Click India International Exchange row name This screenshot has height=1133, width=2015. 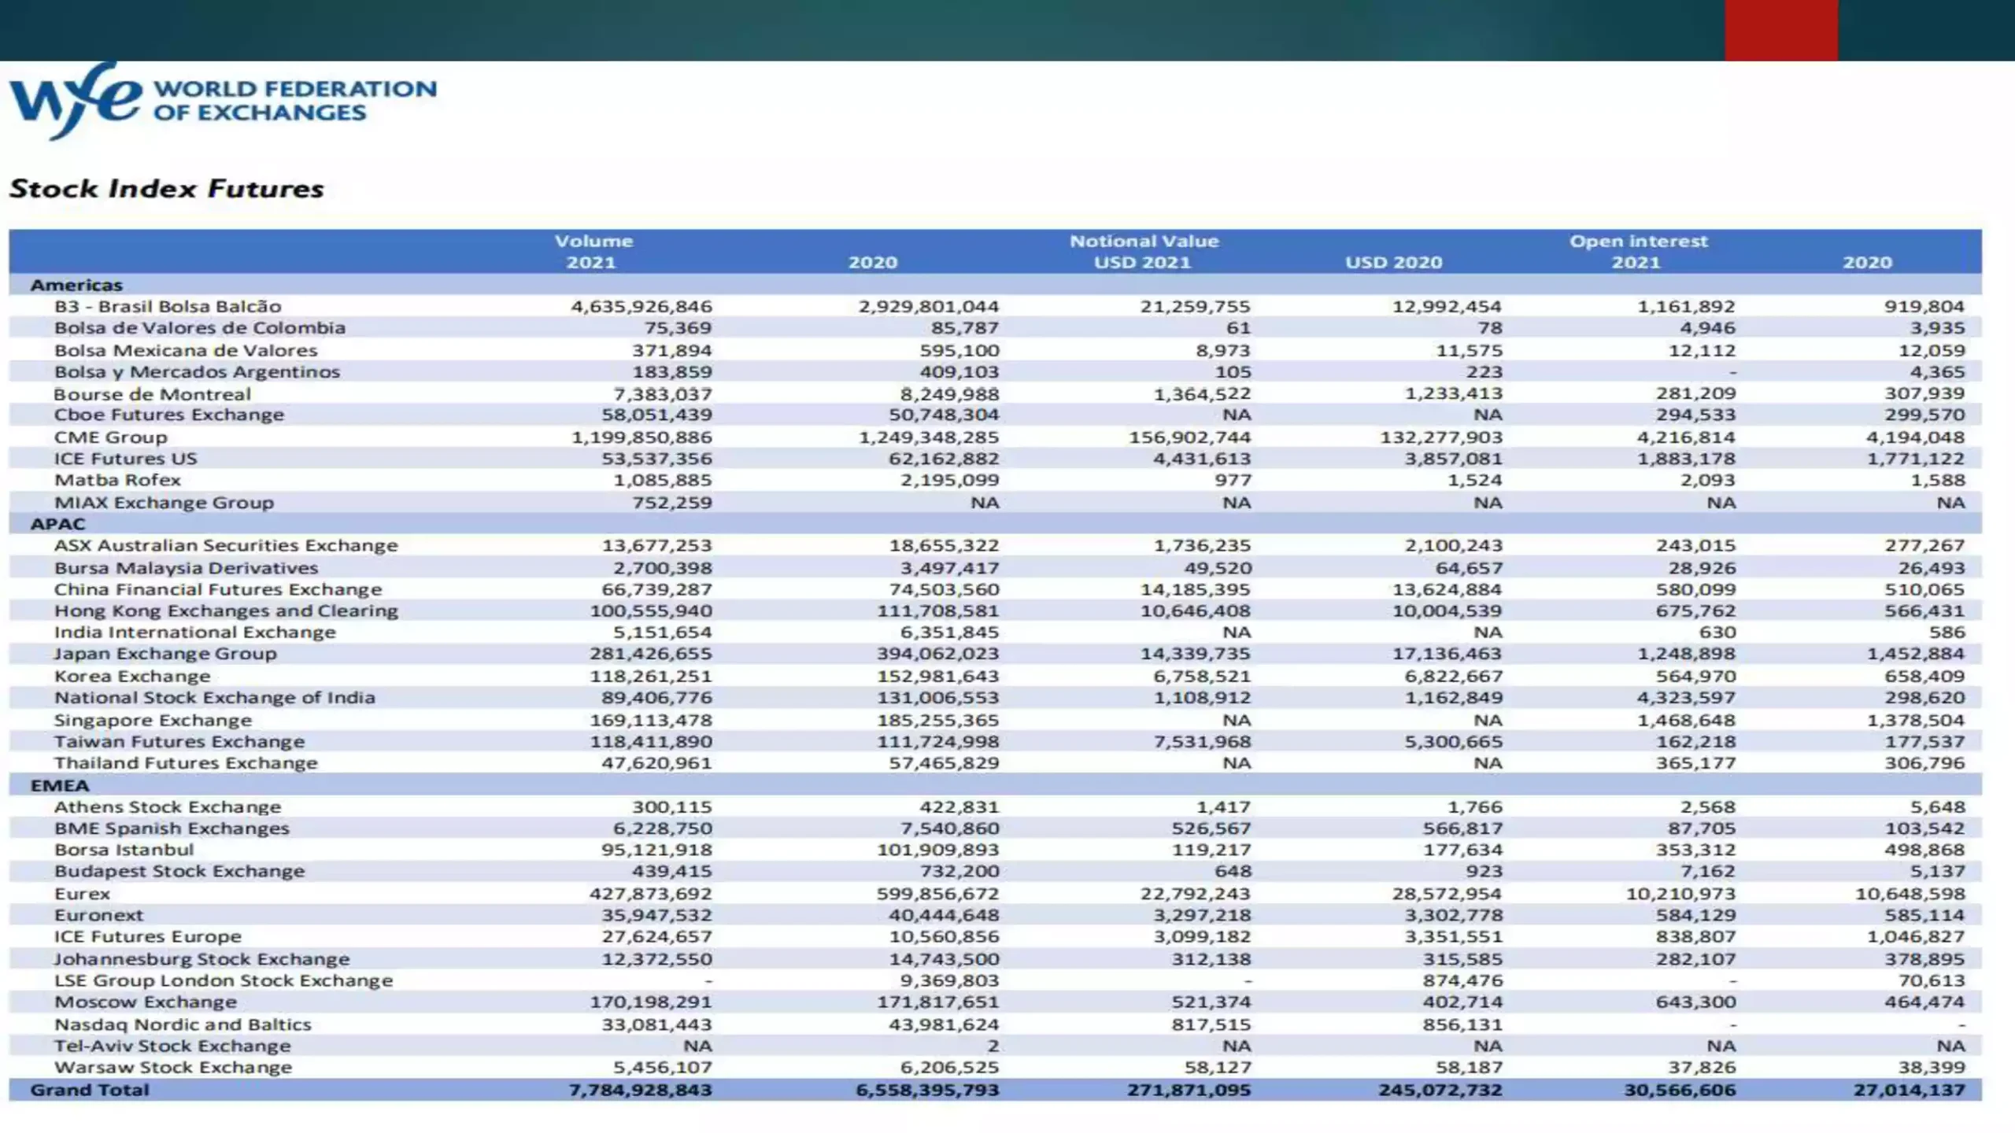pos(194,632)
